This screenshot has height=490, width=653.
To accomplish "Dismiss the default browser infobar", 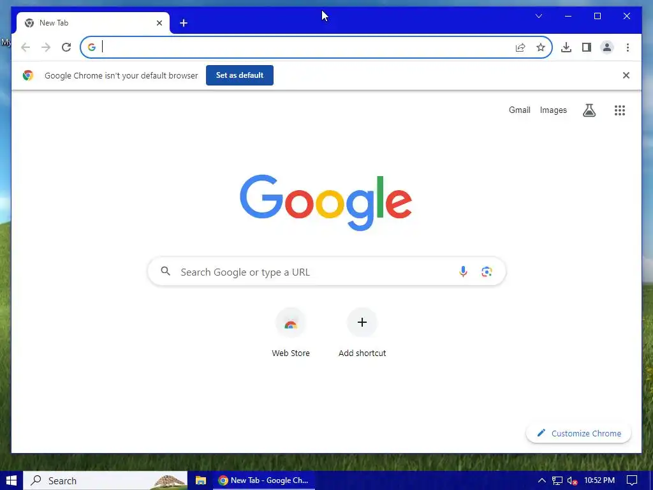I will tap(626, 75).
